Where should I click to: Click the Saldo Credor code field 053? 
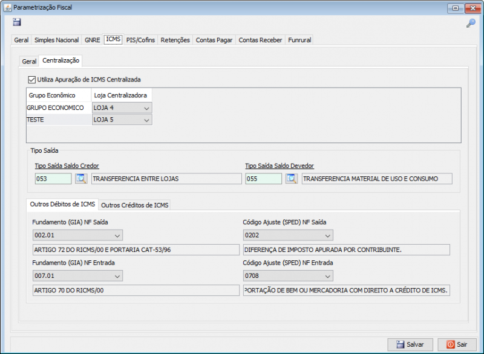(x=53, y=179)
